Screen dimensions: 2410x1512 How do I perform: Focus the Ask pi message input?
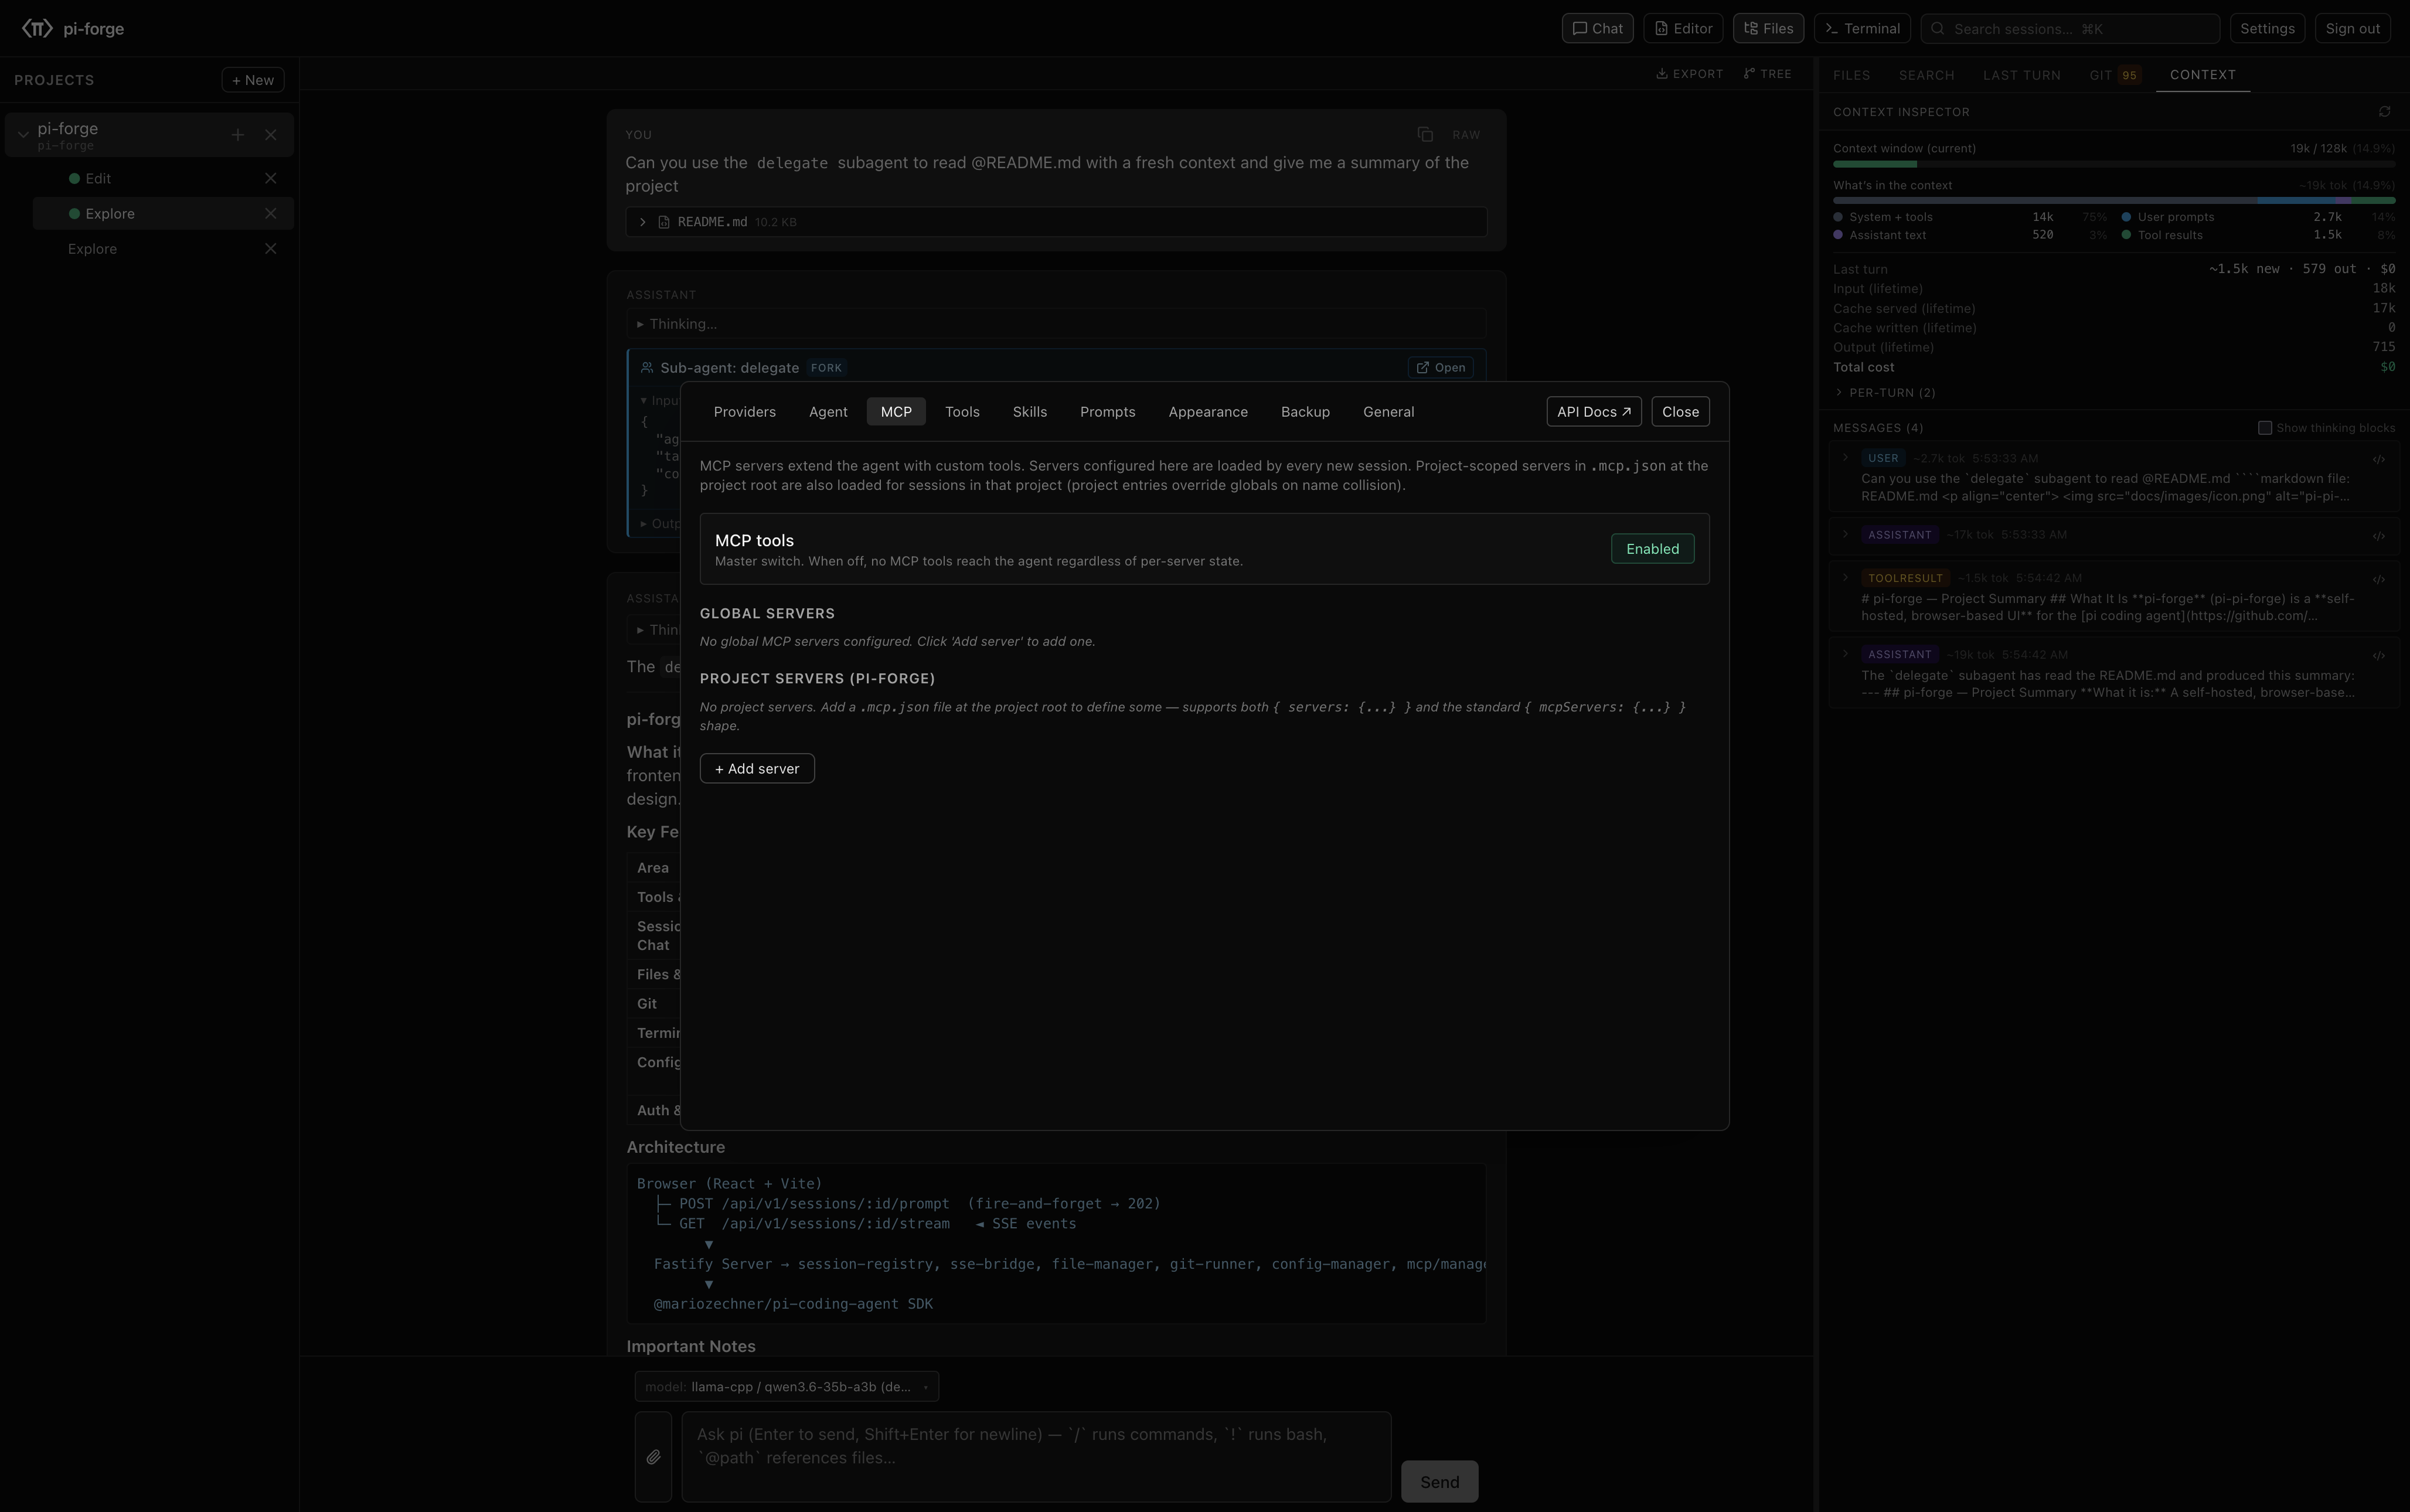pyautogui.click(x=1036, y=1457)
